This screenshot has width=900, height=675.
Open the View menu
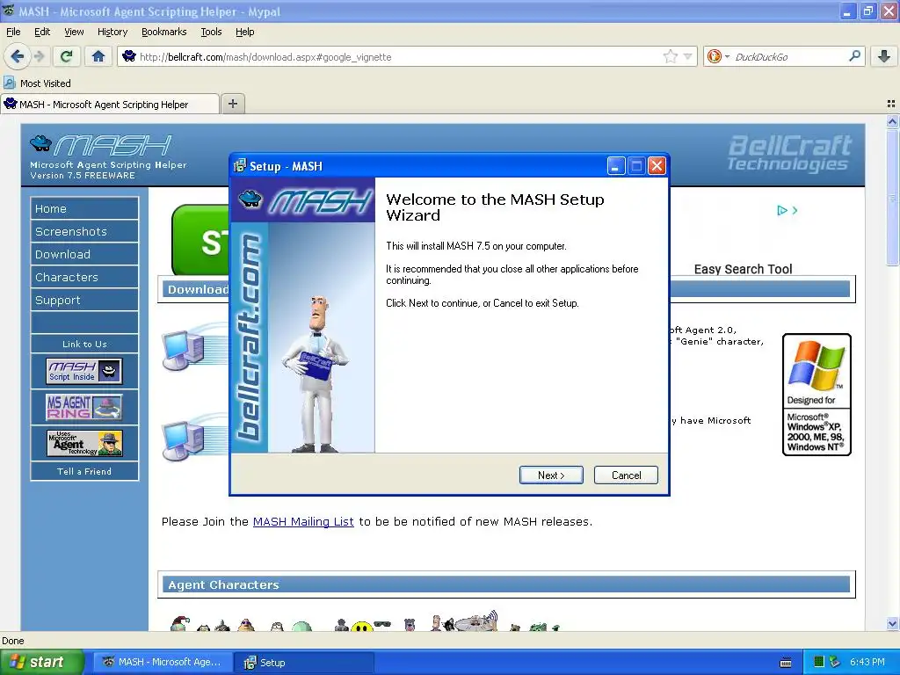[74, 32]
